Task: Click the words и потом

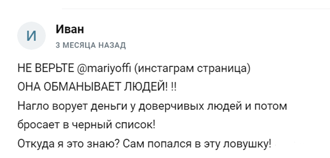Action: (x=259, y=106)
